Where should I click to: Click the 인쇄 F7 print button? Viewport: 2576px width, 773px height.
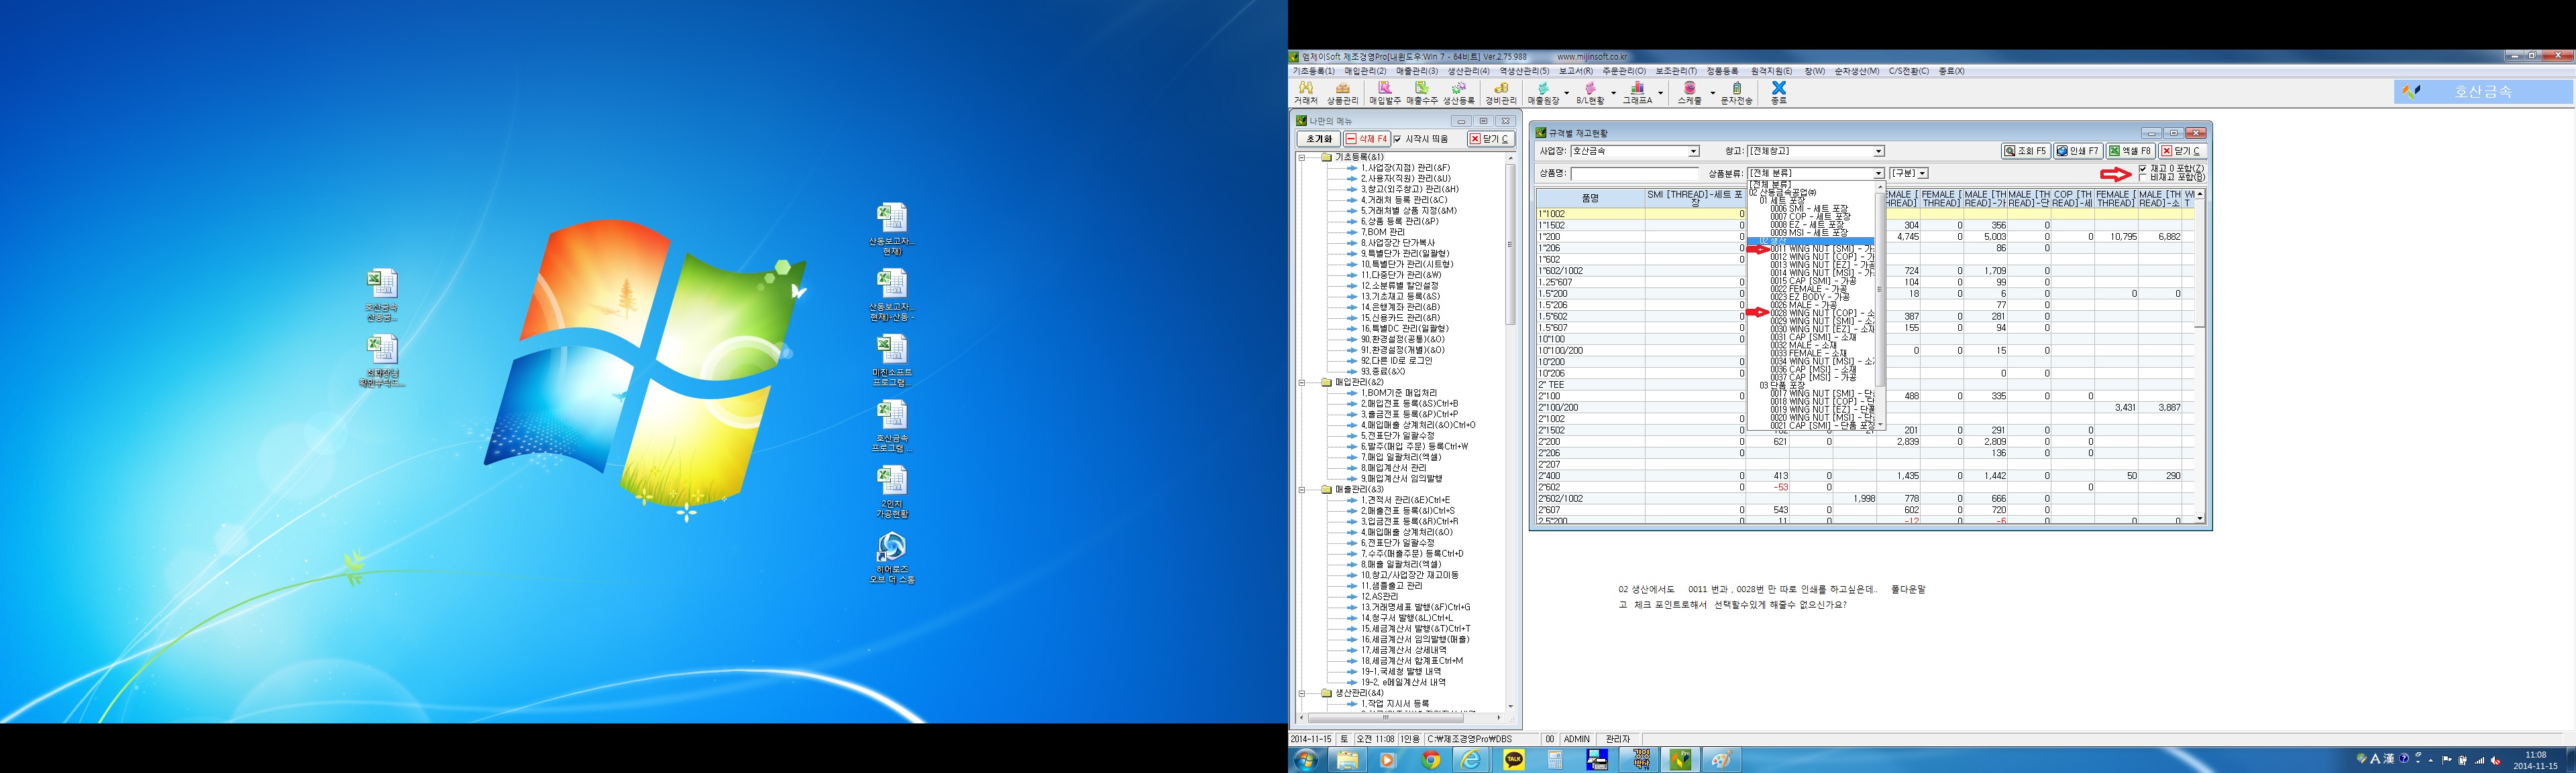coord(2077,152)
